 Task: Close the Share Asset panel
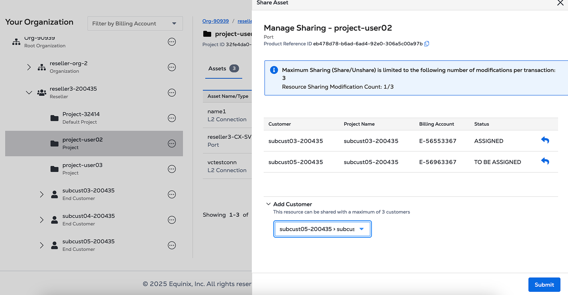[x=560, y=3]
